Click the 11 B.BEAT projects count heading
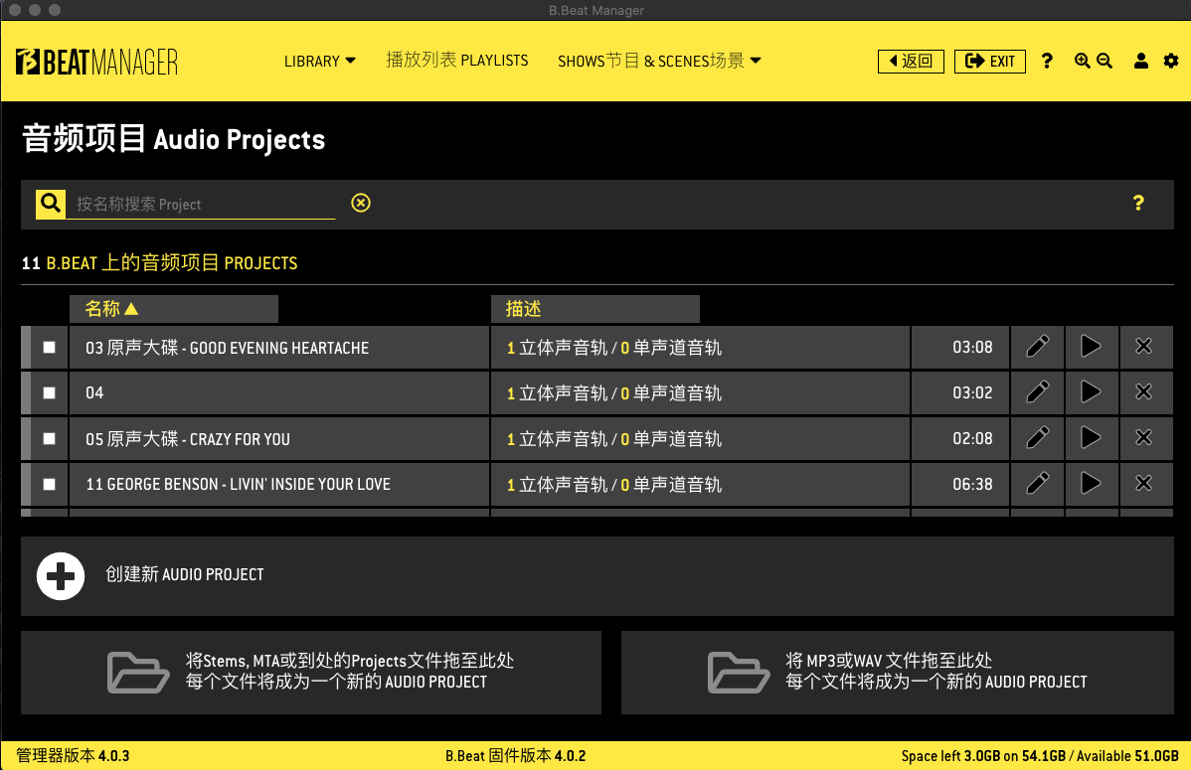Image resolution: width=1191 pixels, height=770 pixels. [x=159, y=262]
